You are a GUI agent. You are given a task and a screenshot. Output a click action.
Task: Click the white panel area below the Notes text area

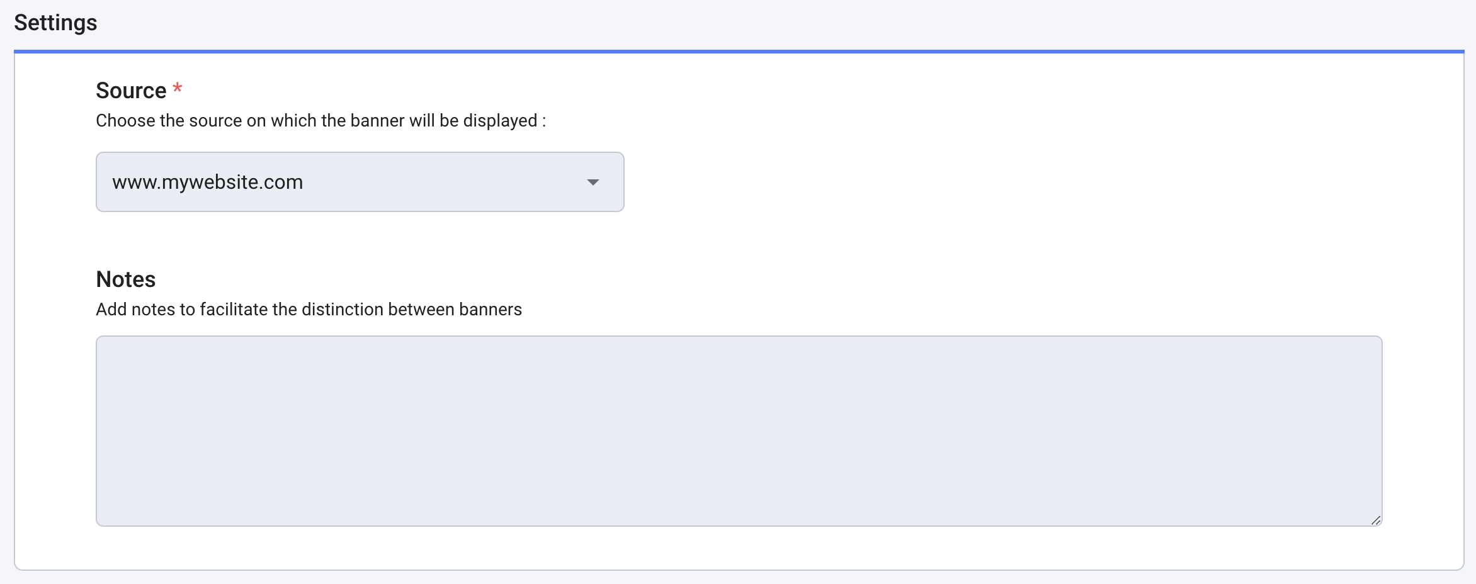[x=738, y=549]
